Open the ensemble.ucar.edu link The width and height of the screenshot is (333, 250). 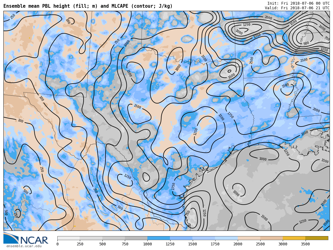24,246
